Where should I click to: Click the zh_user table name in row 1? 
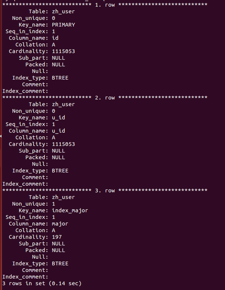coord(63,11)
